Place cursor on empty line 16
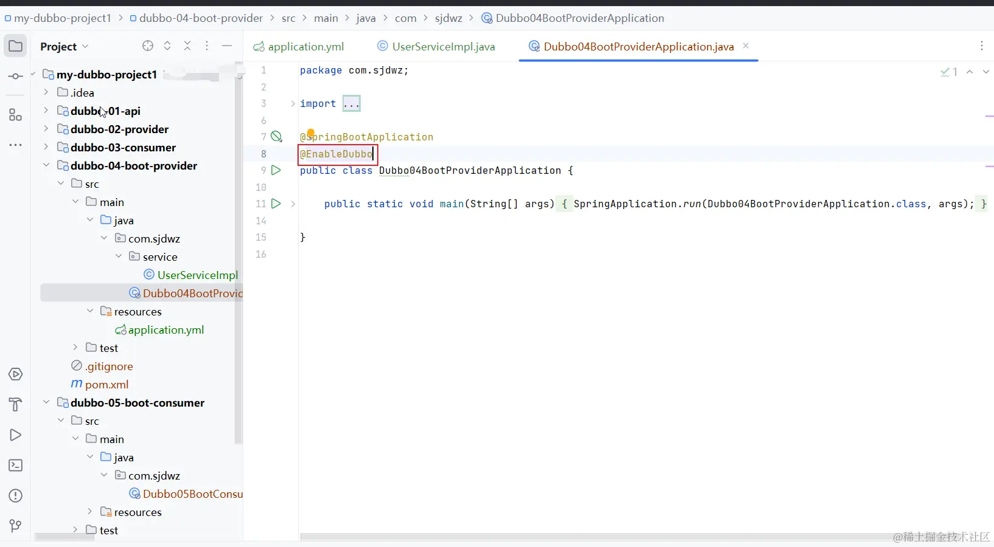Screen dimensions: 994x547 645,254
